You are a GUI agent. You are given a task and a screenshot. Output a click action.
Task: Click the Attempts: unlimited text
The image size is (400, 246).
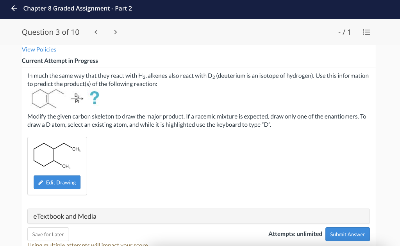[x=295, y=234]
